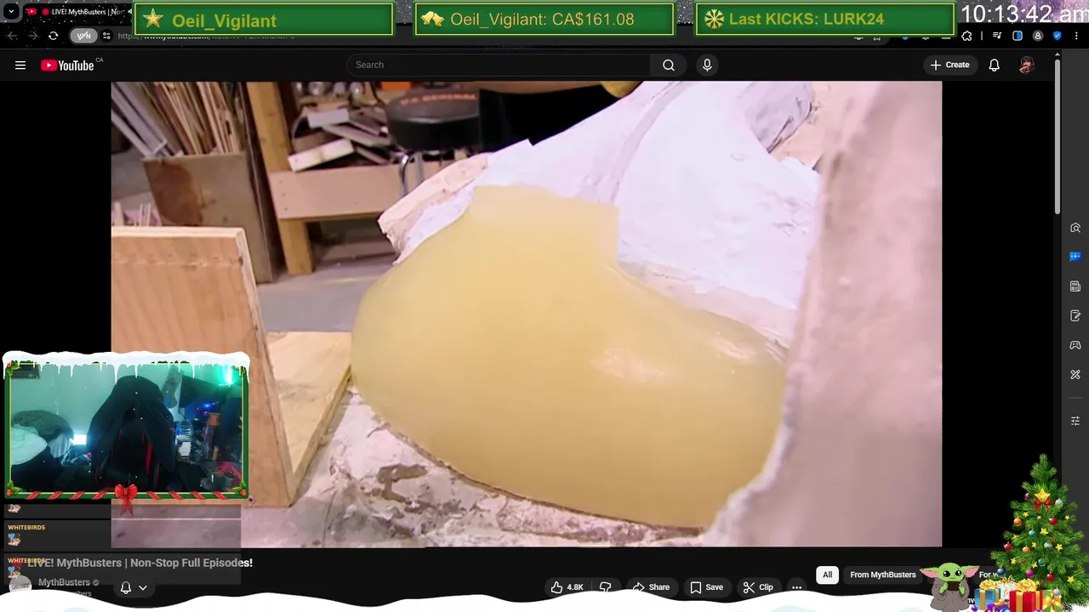Clip a segment of the video

[x=758, y=587]
